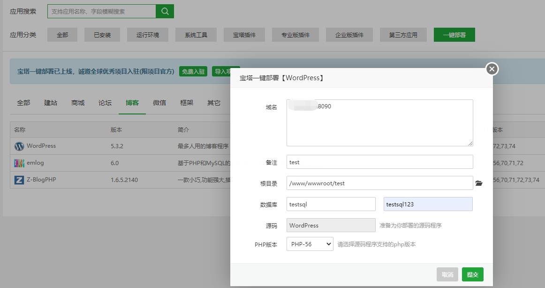Click the 提交 button
Image resolution: width=545 pixels, height=288 pixels.
pos(473,274)
